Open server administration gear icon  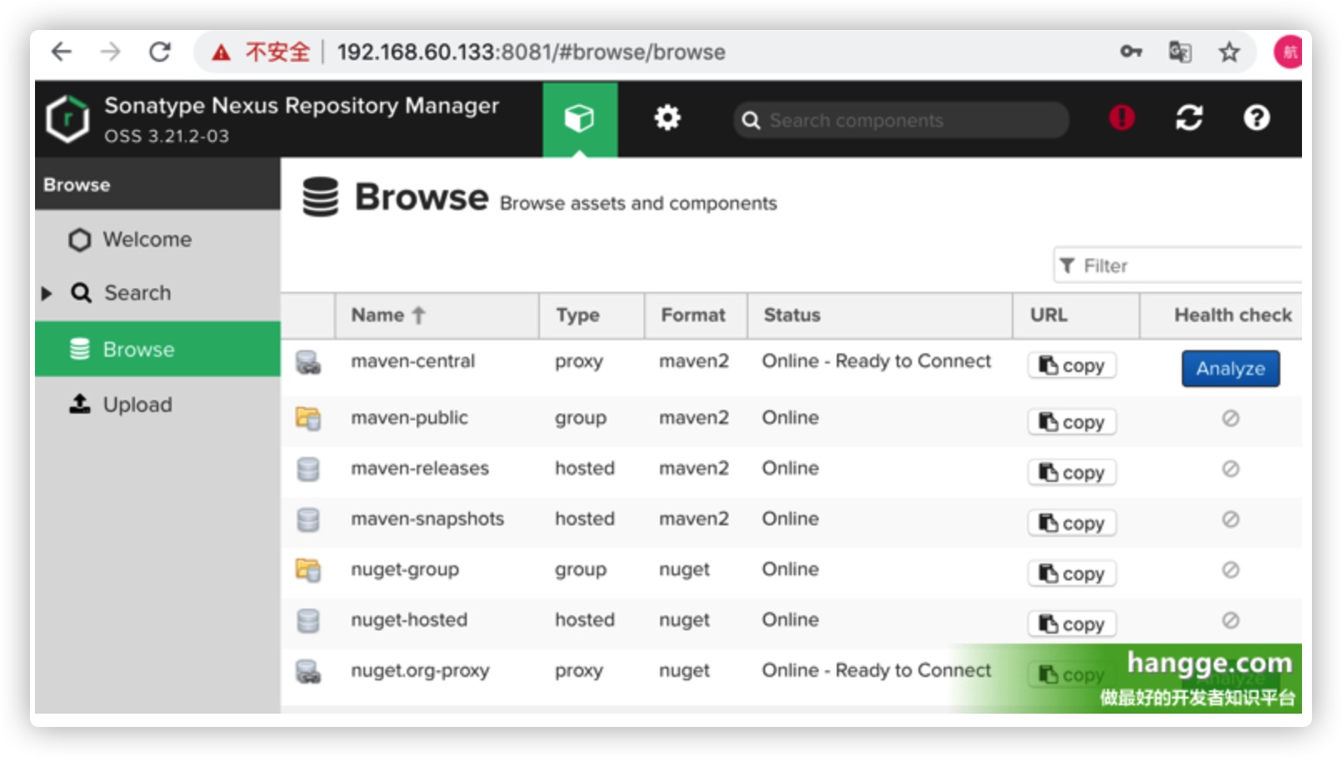667,118
